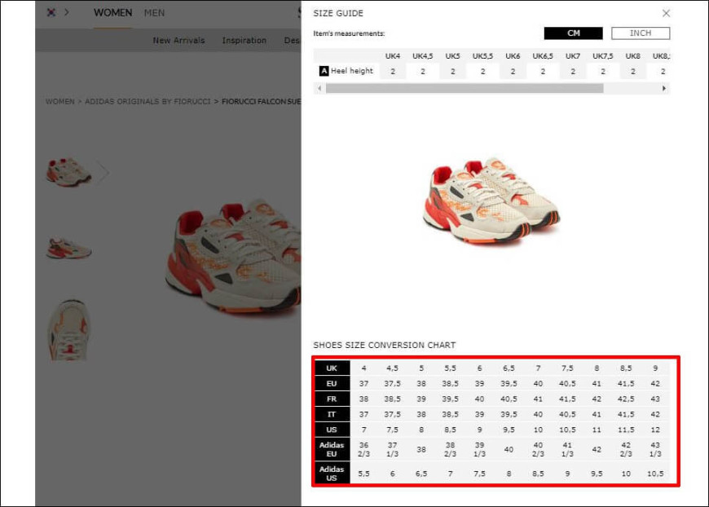Click Adidas EU value 43 1/3
Viewport: 709px width, 507px height.
[655, 449]
